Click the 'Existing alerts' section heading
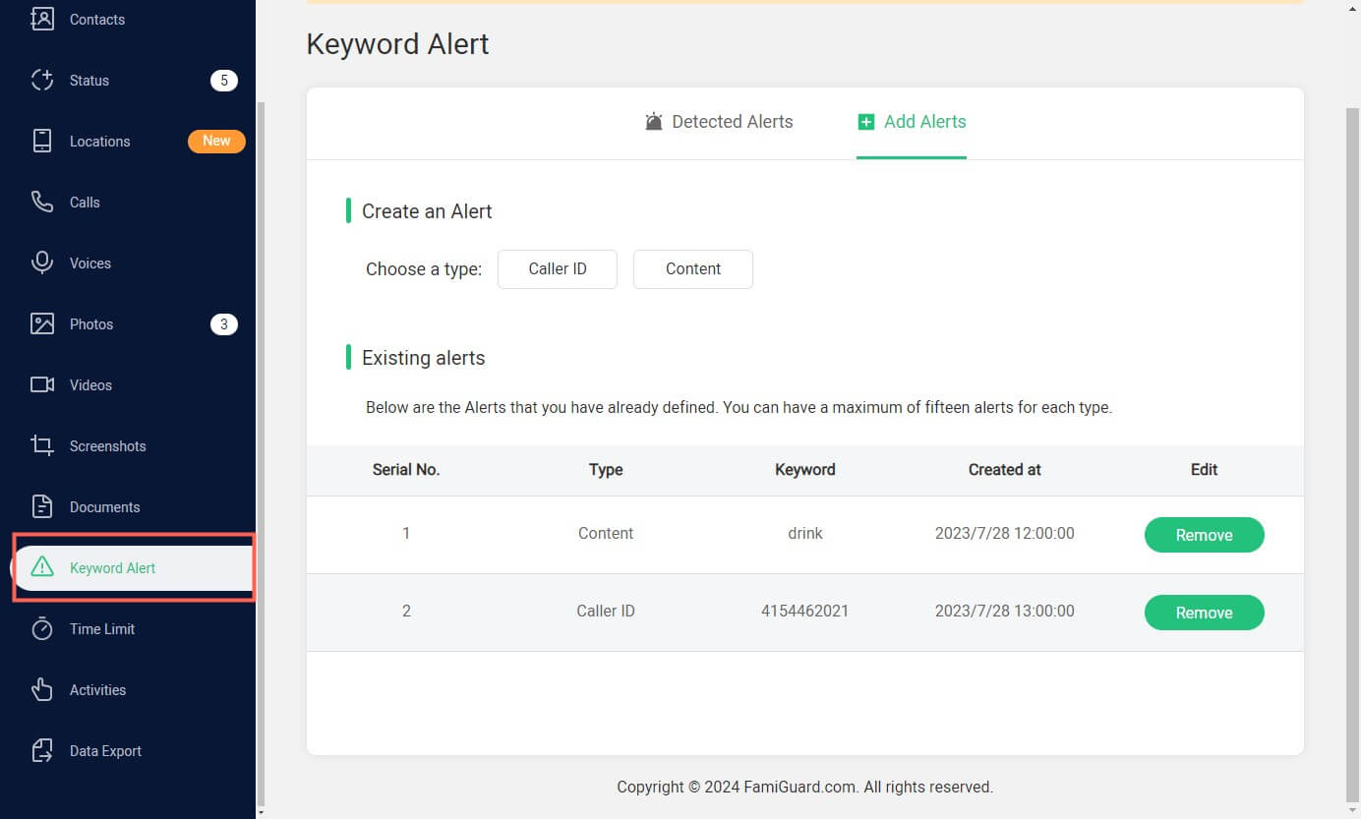The image size is (1361, 819). [424, 358]
